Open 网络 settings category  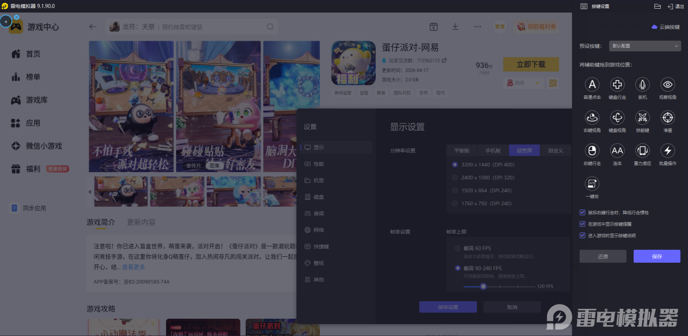336,230
